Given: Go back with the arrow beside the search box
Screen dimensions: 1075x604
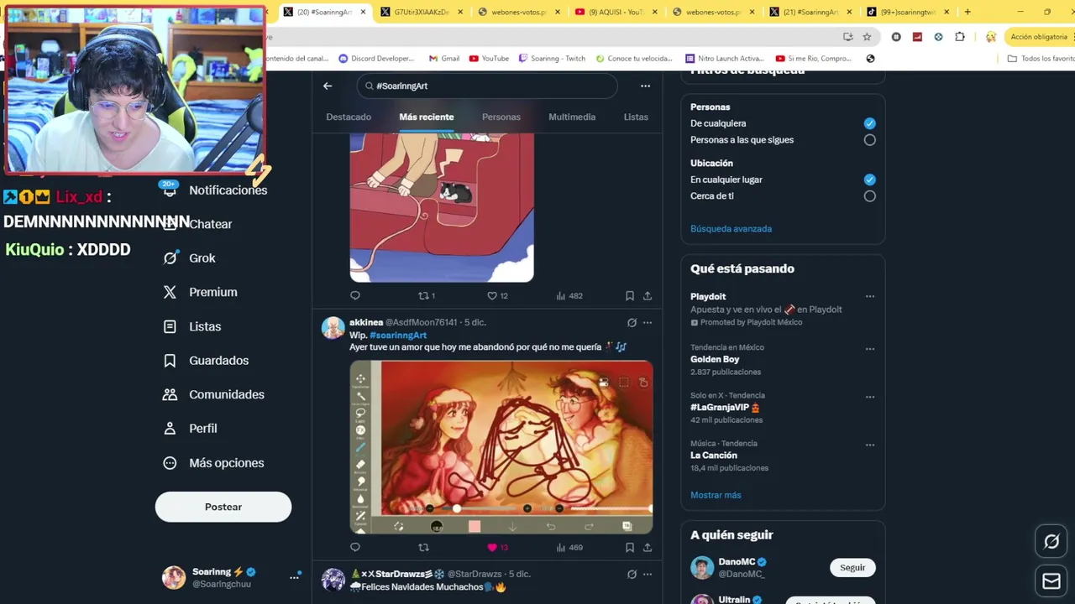Looking at the screenshot, I should tap(328, 86).
